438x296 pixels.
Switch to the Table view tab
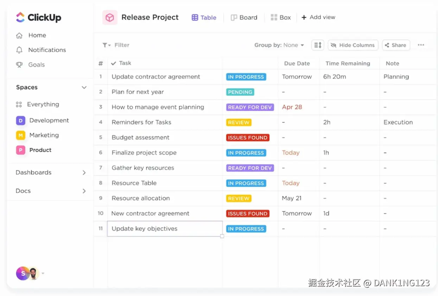(x=204, y=18)
